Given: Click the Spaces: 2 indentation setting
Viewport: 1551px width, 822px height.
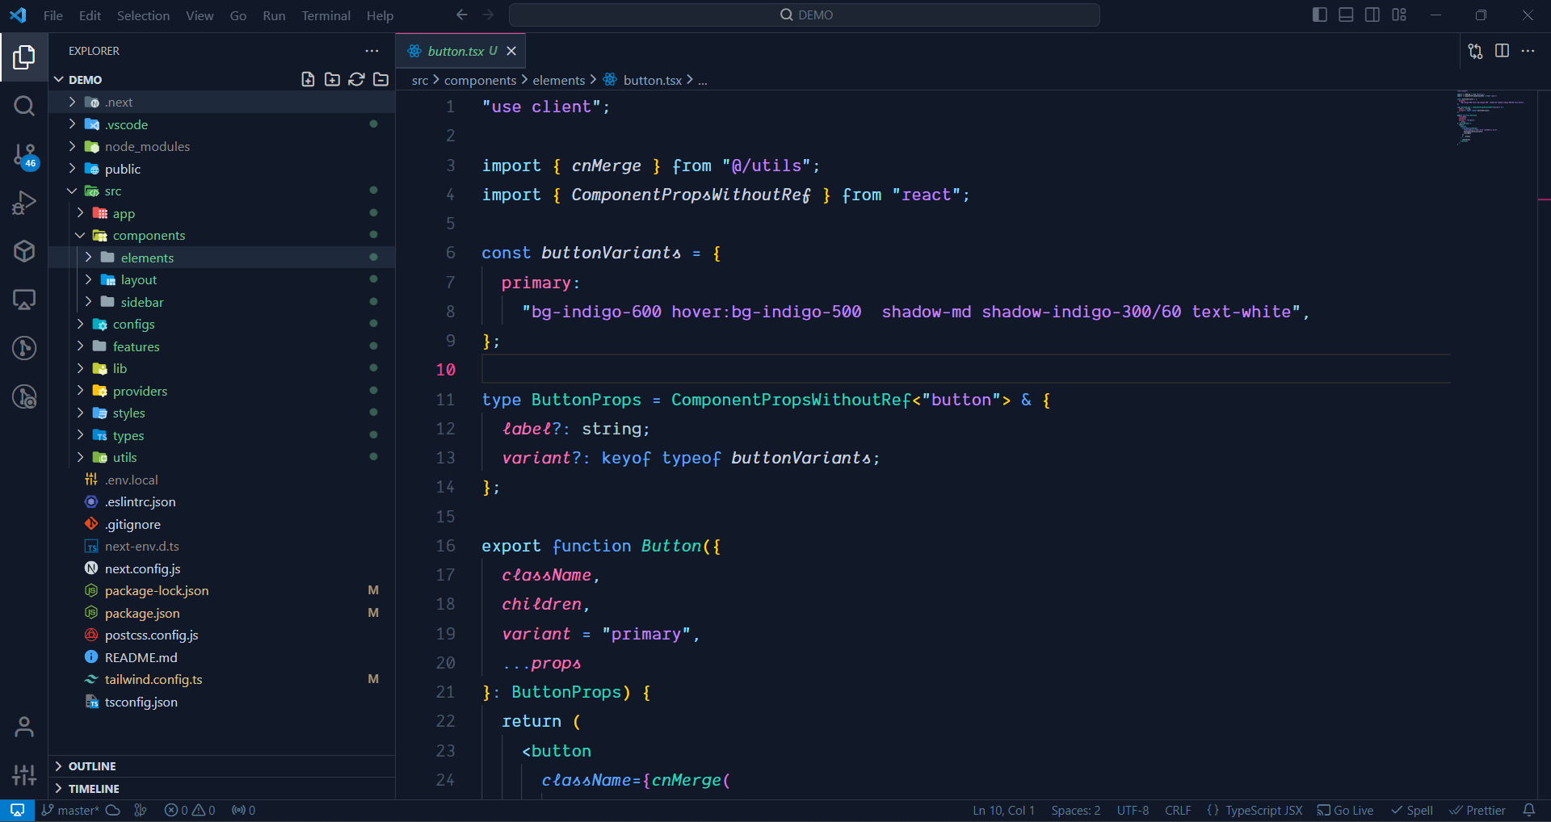Looking at the screenshot, I should pyautogui.click(x=1075, y=810).
